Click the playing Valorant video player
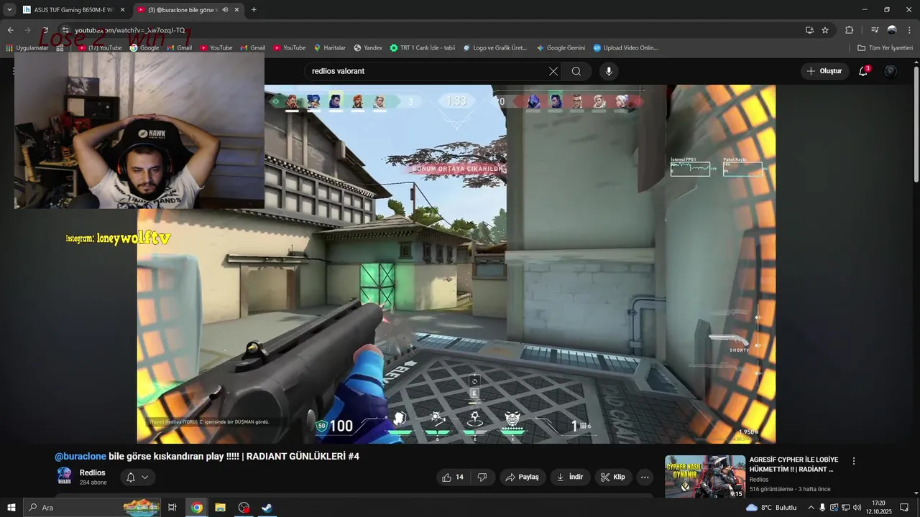The height and width of the screenshot is (517, 920). click(x=456, y=264)
